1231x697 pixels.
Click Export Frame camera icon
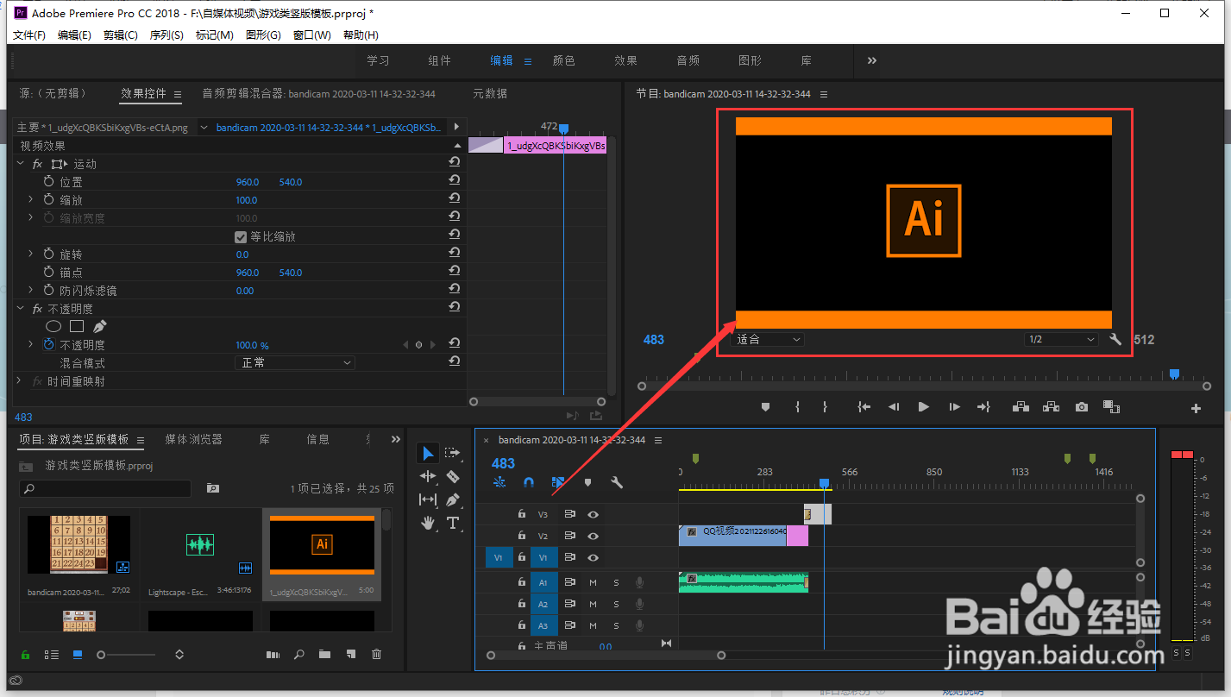coord(1082,407)
